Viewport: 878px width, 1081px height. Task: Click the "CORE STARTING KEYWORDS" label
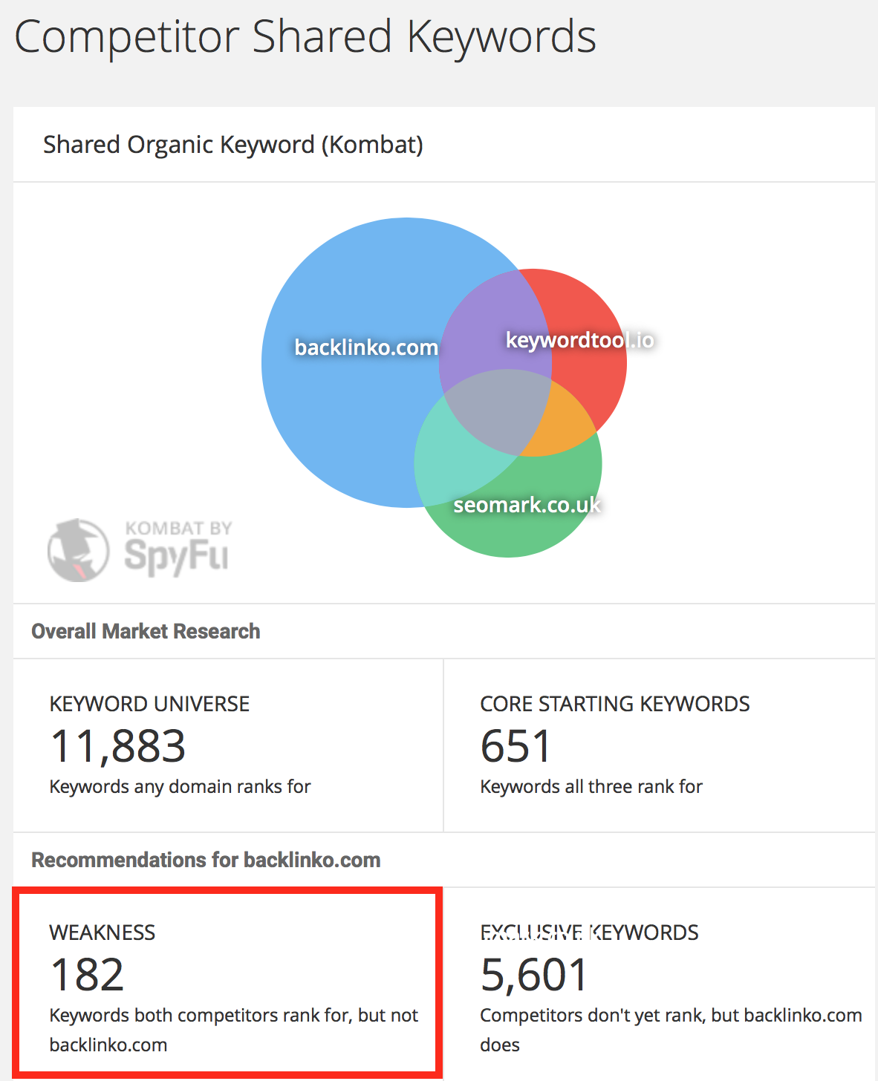click(x=615, y=703)
